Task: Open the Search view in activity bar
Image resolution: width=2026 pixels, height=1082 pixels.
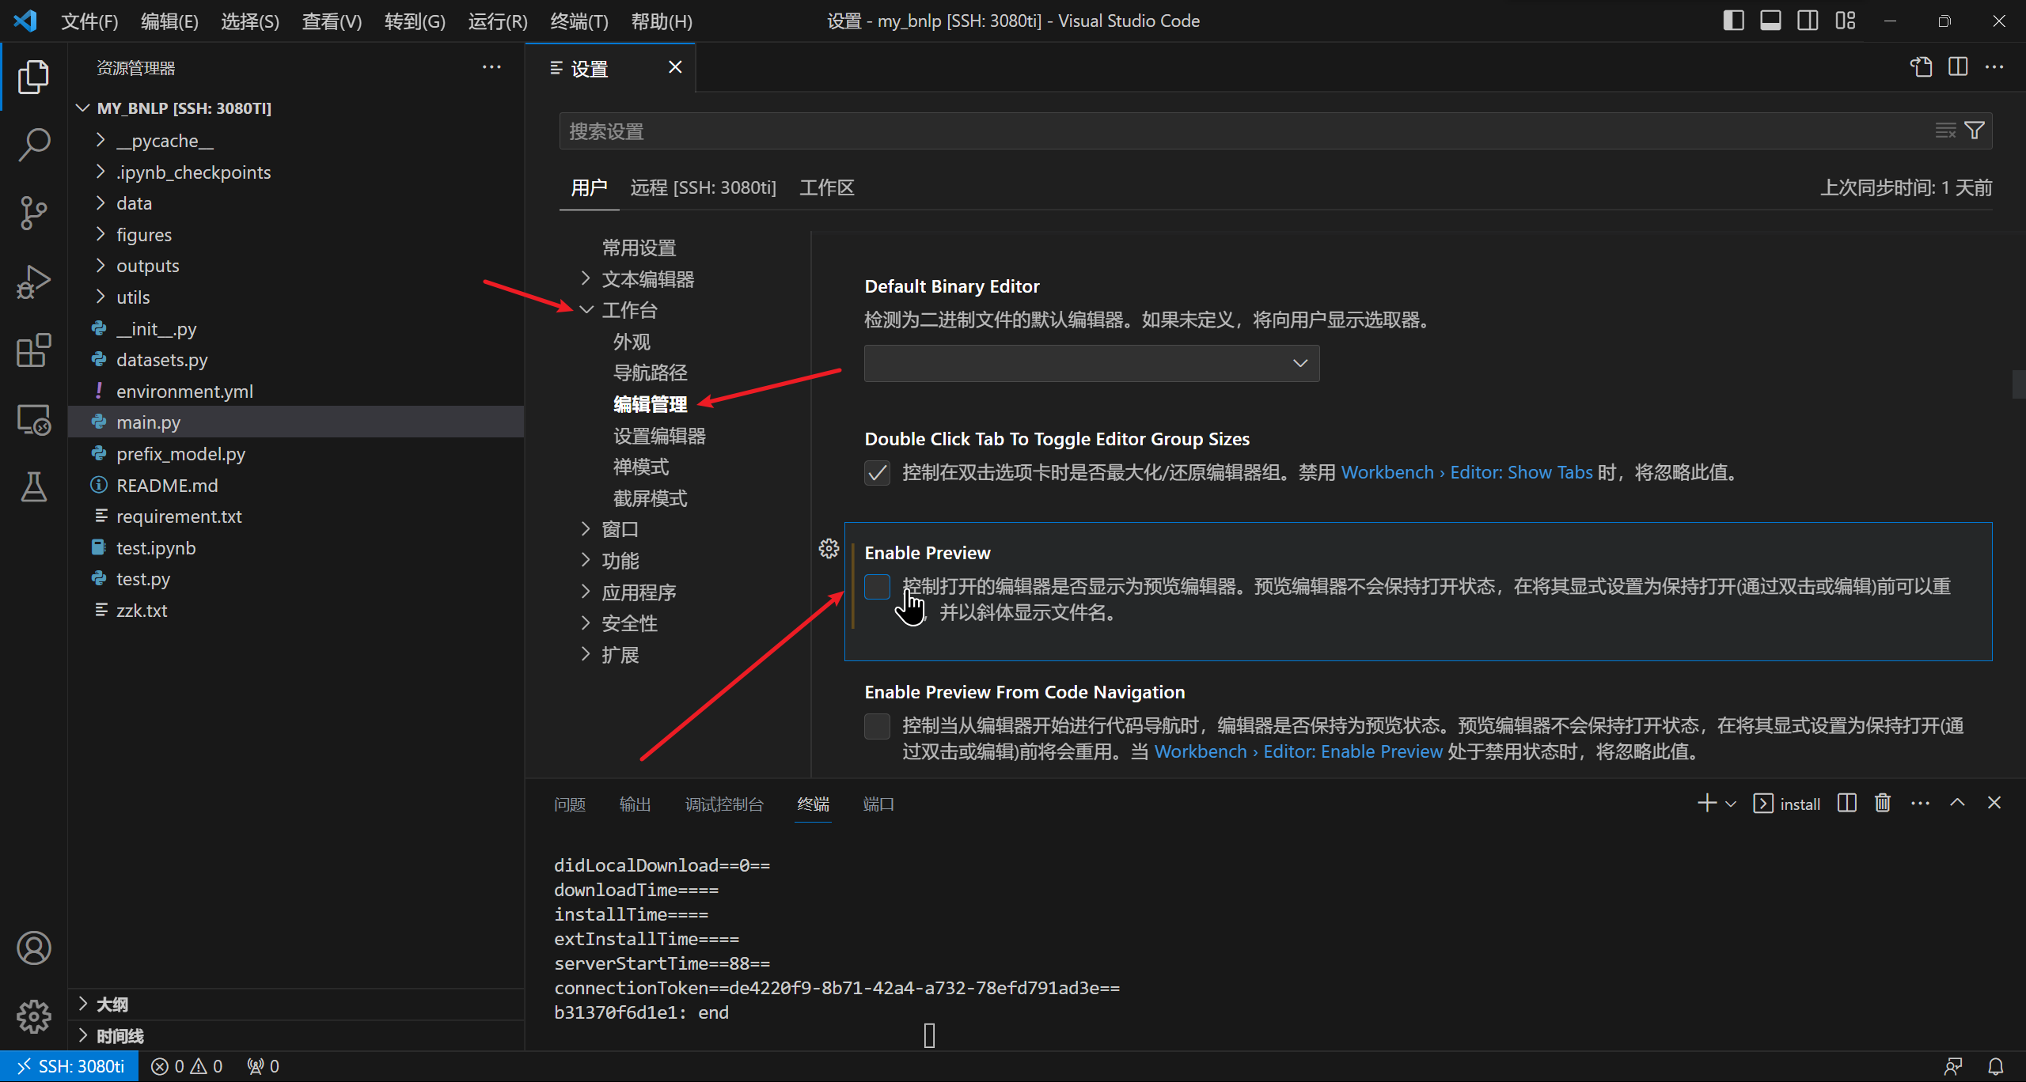Action: coord(33,145)
